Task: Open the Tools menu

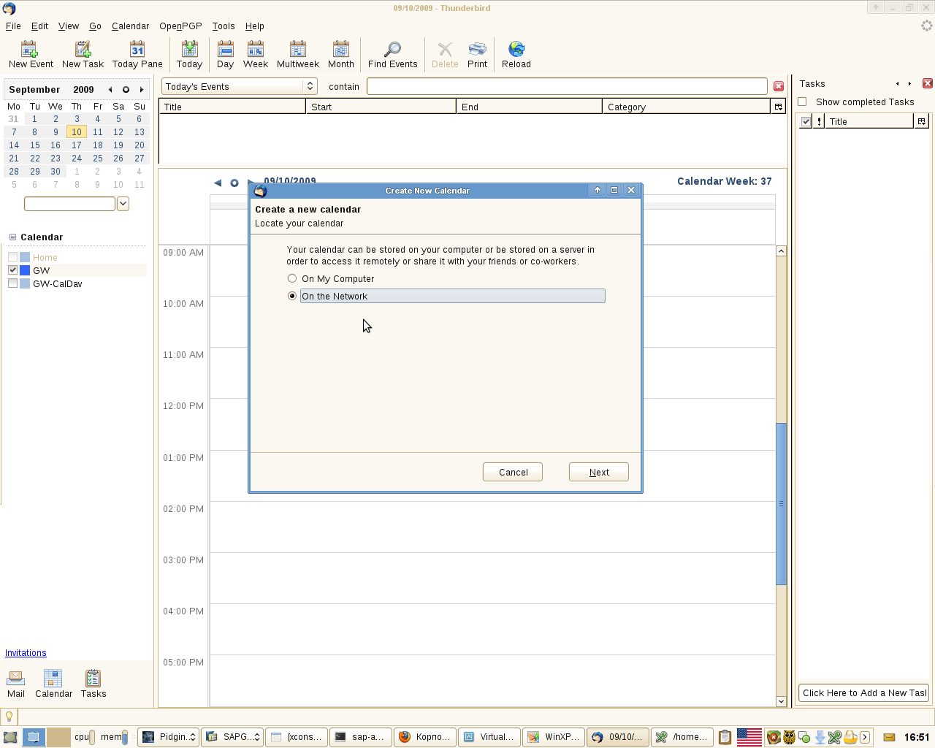Action: (224, 26)
